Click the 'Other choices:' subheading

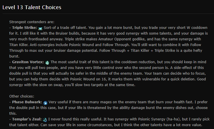pyautogui.click(x=22, y=96)
